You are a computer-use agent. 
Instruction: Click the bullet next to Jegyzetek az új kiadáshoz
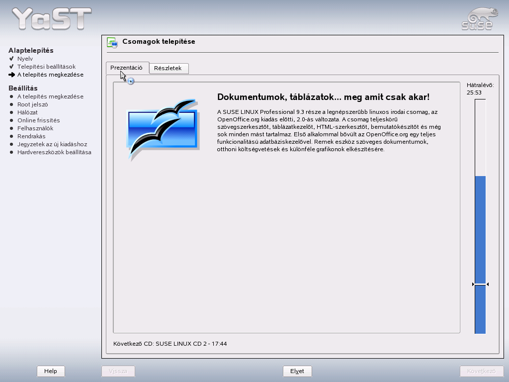click(x=12, y=144)
